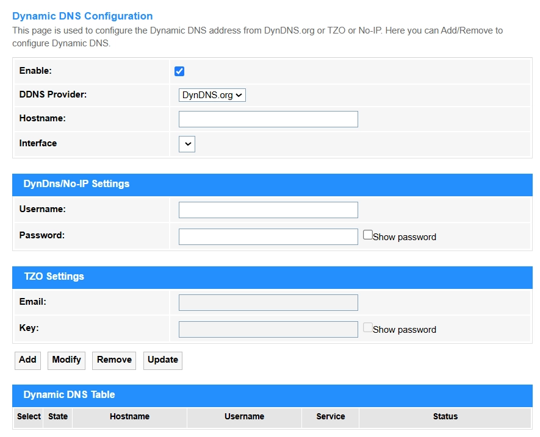
Task: Expand the Interface dropdown
Action: tap(187, 144)
